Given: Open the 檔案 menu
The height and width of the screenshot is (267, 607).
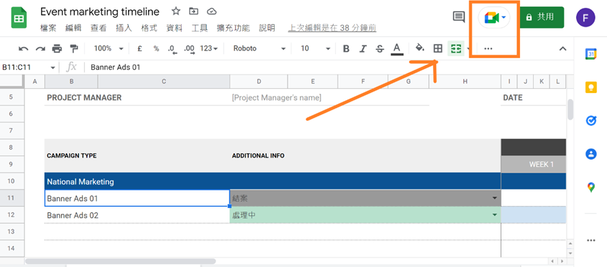Looking at the screenshot, I should pyautogui.click(x=48, y=28).
